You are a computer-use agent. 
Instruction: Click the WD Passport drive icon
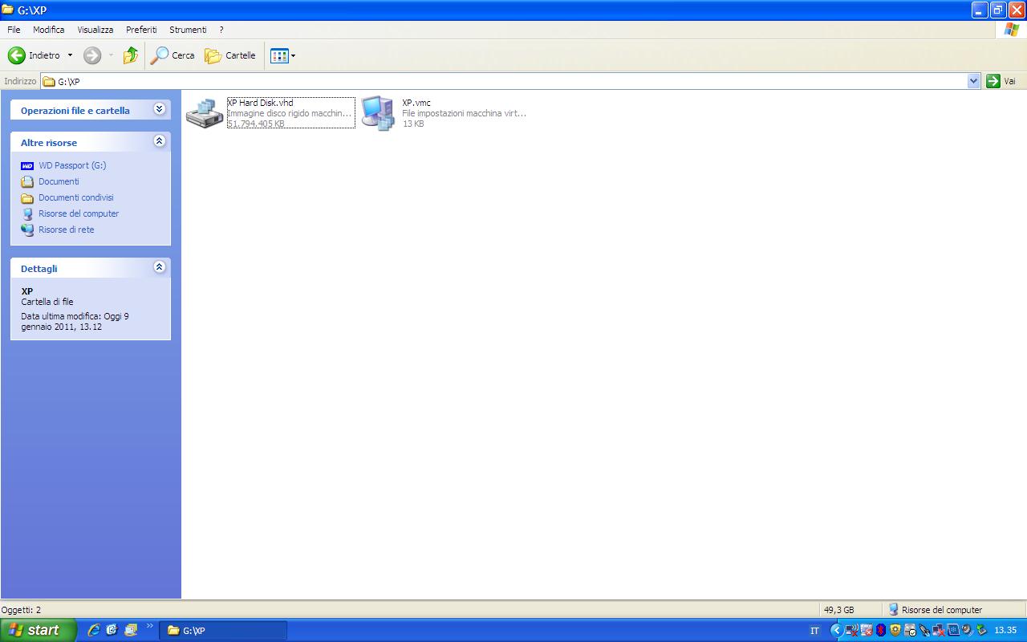point(27,165)
